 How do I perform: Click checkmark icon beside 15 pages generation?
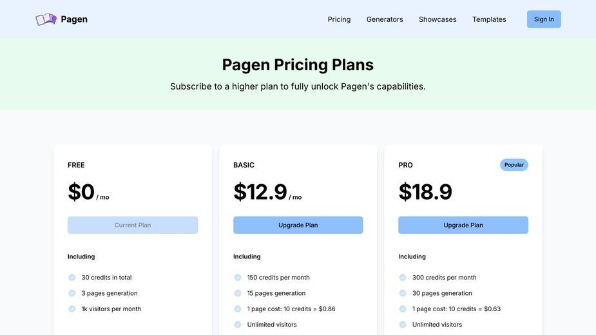[238, 293]
